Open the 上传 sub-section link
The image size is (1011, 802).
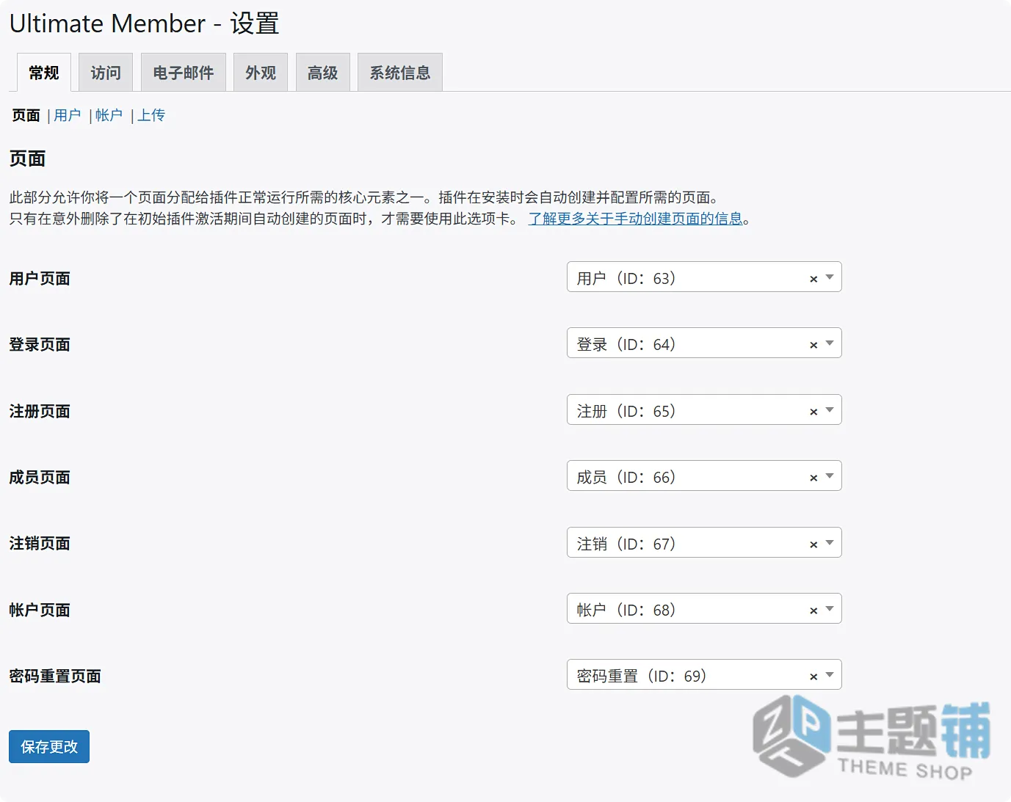point(151,115)
